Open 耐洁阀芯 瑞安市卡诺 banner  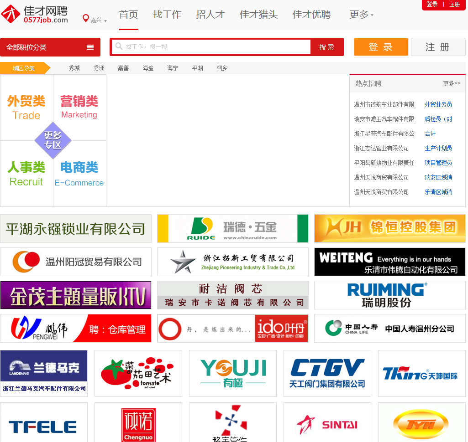(x=233, y=295)
